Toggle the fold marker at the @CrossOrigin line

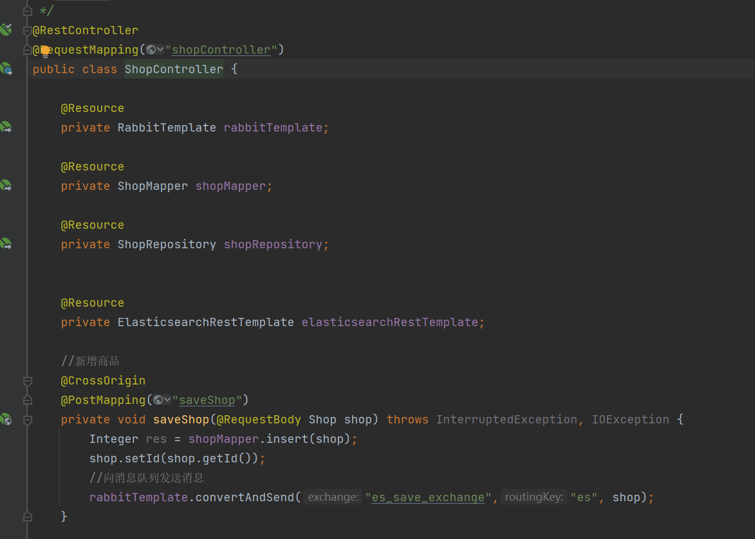27,380
